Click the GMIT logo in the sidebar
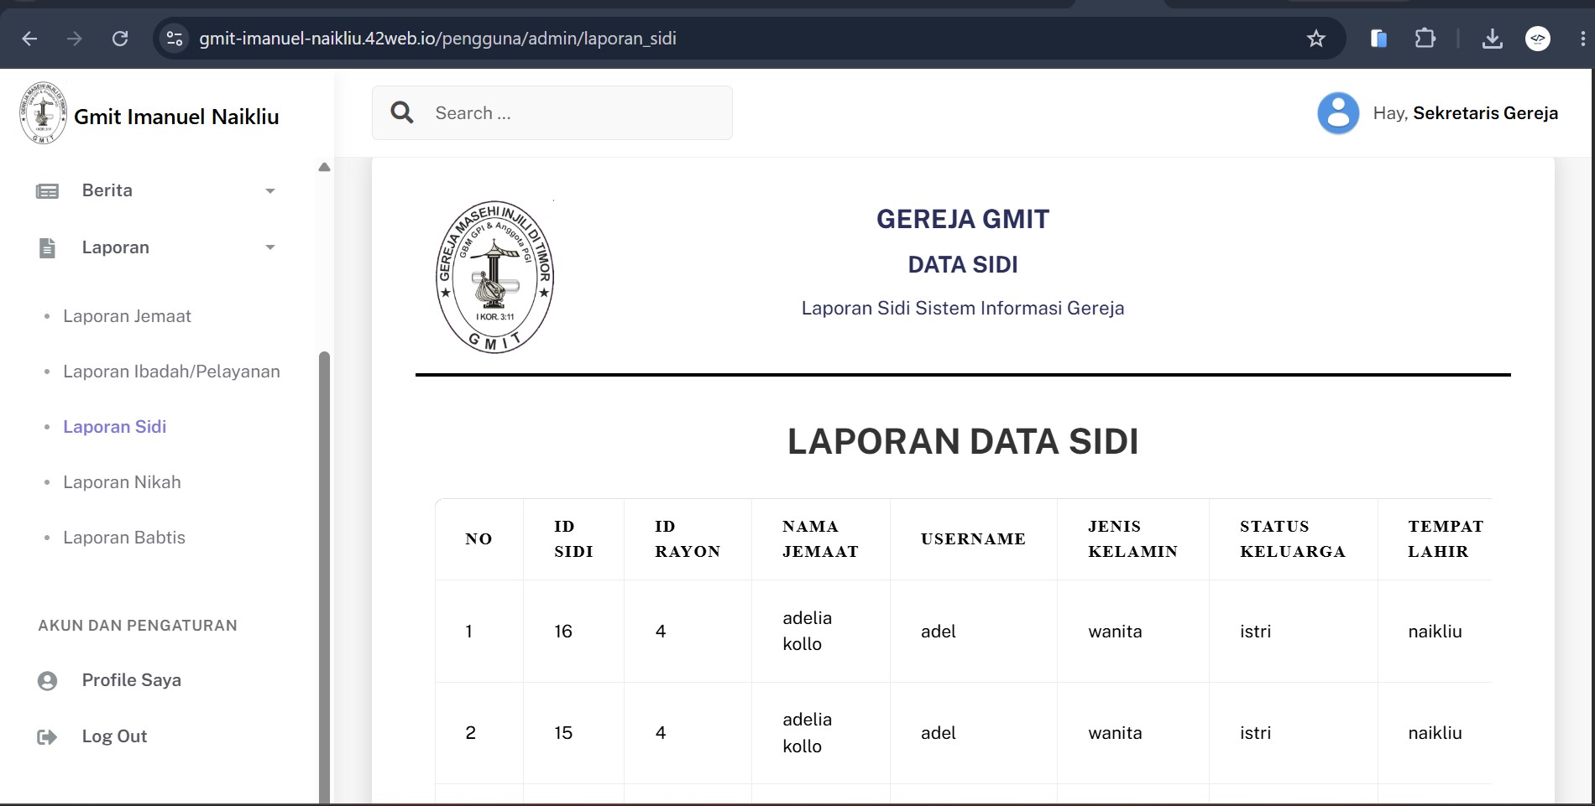Screen dimensions: 1595x806 pos(43,113)
